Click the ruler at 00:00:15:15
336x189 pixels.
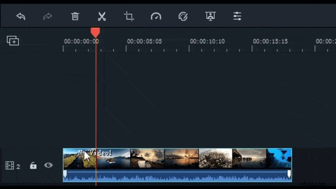270,41
